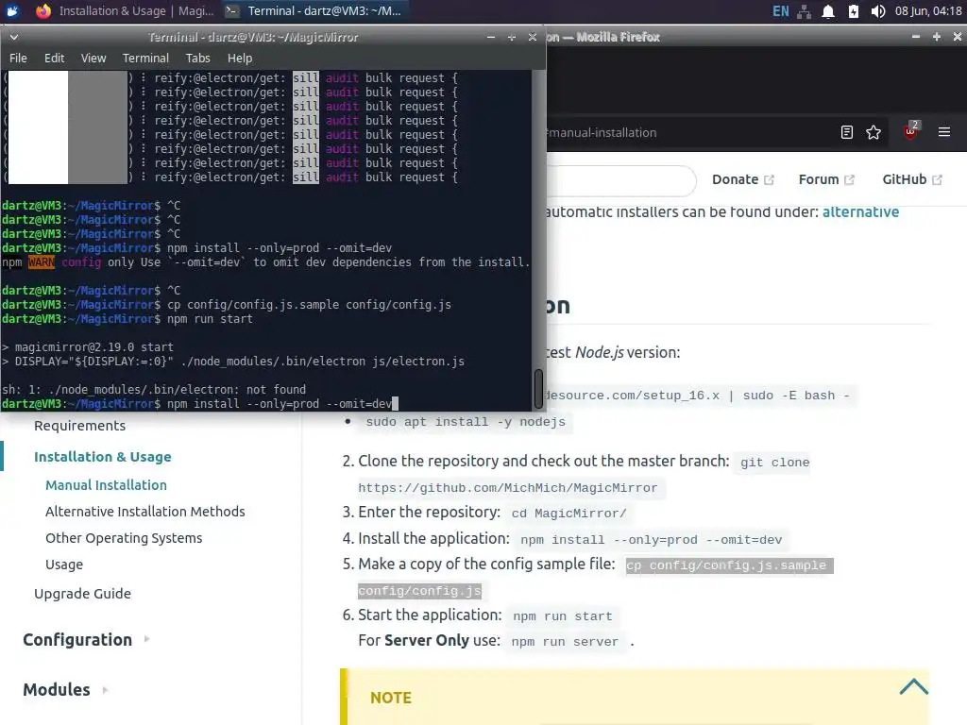967x725 pixels.
Task: Open the volume speaker icon
Action: tap(877, 11)
